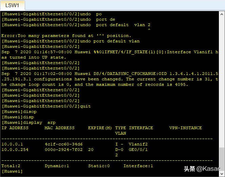This screenshot has height=177, width=225.
Task: Click the scrollbar up arrow
Action: 222,14
